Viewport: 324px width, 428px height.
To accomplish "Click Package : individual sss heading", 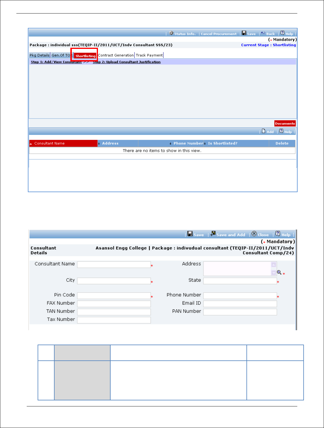I will point(101,45).
